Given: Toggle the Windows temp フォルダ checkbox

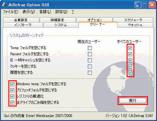Looking at the screenshot, I should pyautogui.click(x=12, y=84).
